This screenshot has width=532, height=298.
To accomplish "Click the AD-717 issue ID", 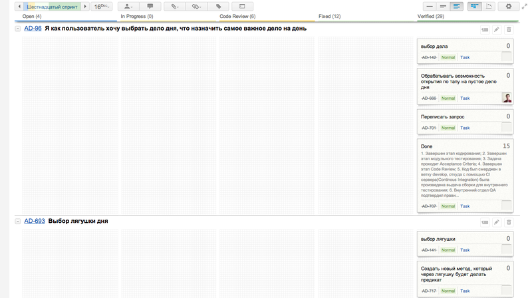I will pos(429,291).
